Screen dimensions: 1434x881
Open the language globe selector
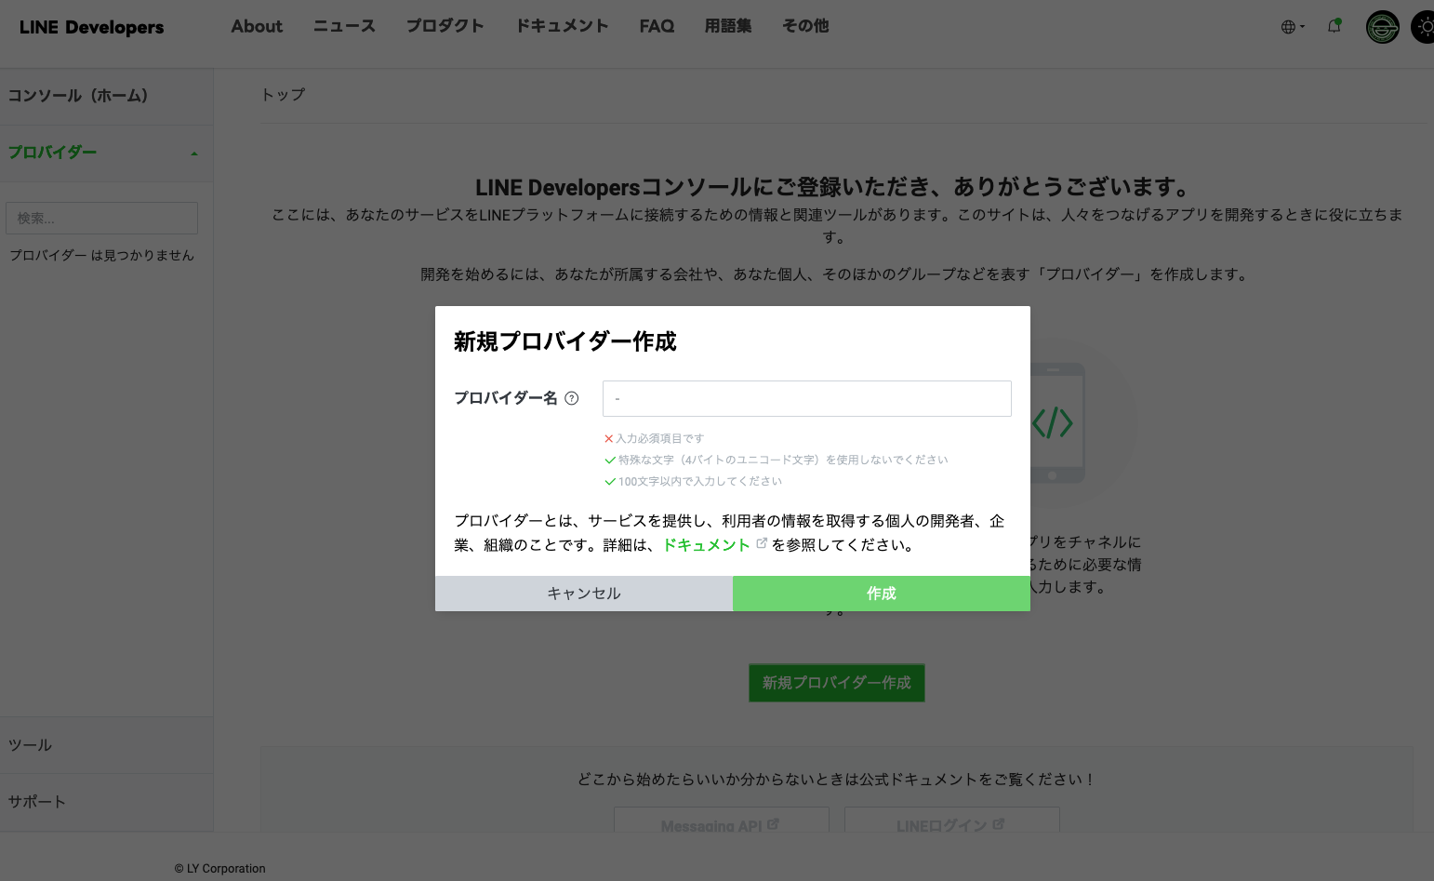pyautogui.click(x=1293, y=27)
